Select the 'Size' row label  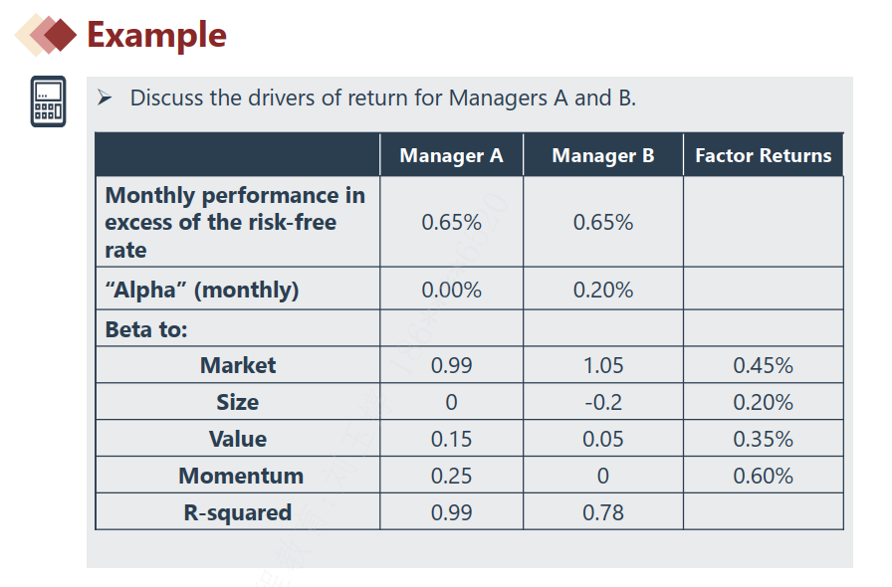click(x=237, y=402)
